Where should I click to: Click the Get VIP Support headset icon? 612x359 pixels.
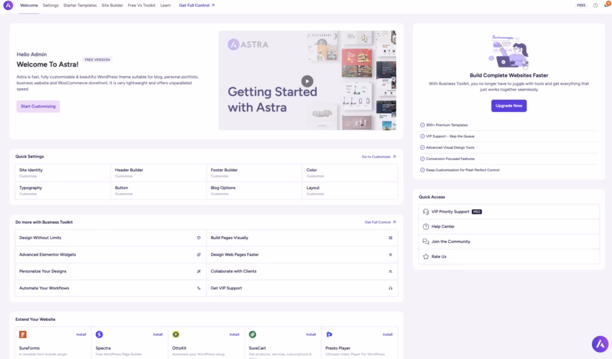click(x=390, y=289)
